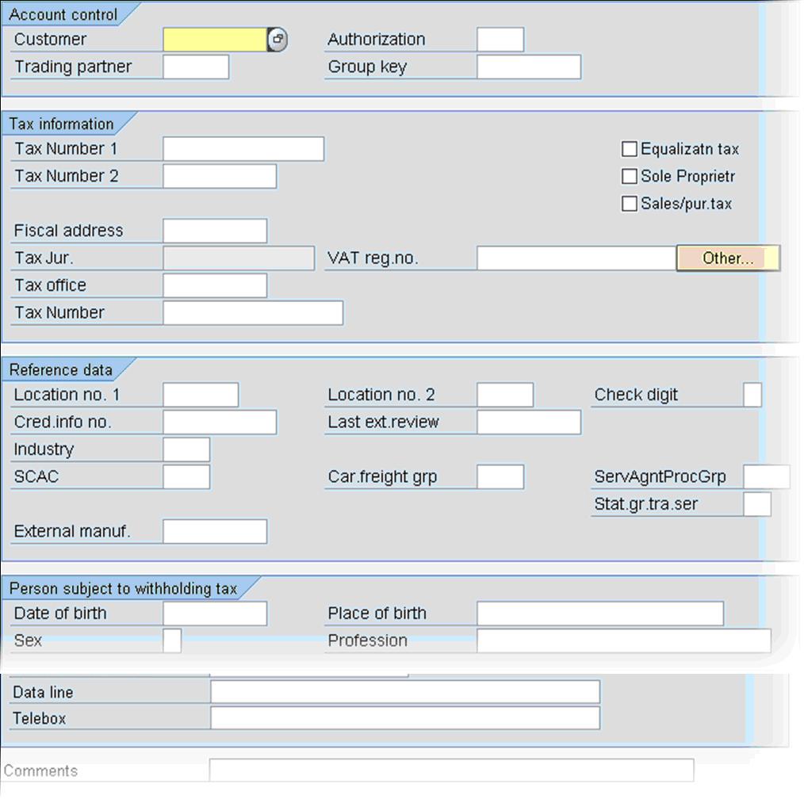Click inside the Customer input field
The width and height of the screenshot is (804, 799).
click(x=214, y=39)
